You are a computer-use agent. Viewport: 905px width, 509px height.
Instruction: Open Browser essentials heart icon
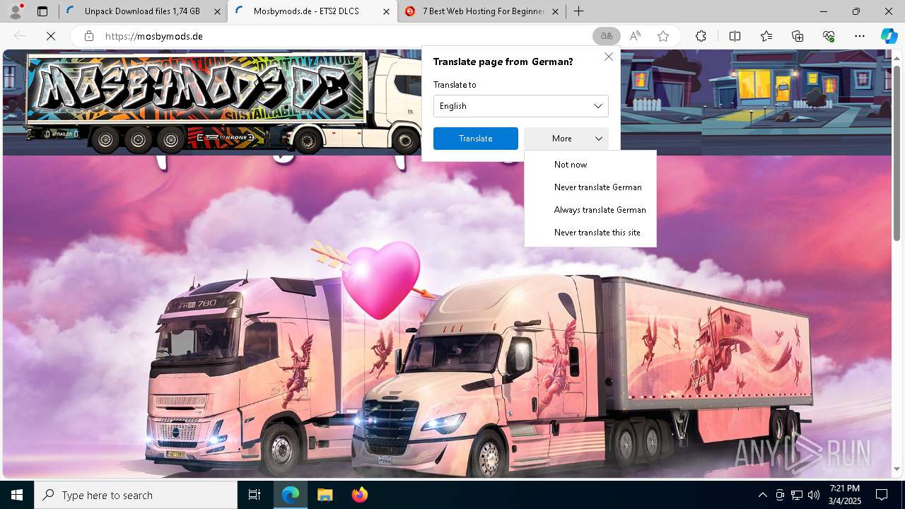829,36
